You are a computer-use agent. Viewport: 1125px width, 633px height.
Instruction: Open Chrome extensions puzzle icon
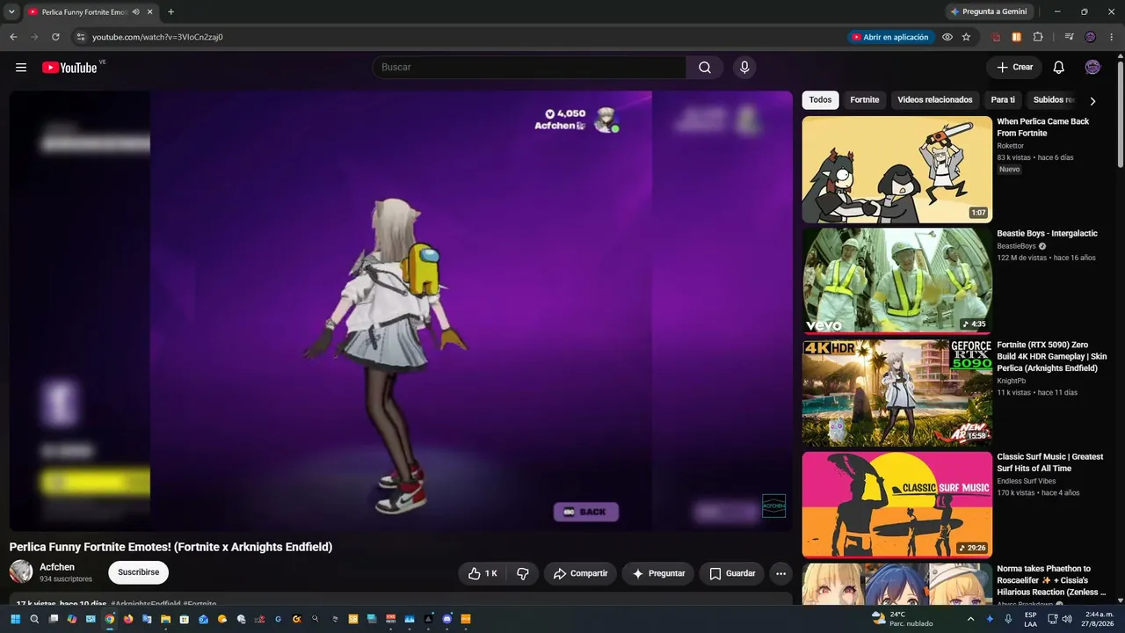click(x=1038, y=37)
